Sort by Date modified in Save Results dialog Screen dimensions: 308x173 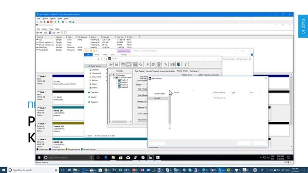coord(219,92)
